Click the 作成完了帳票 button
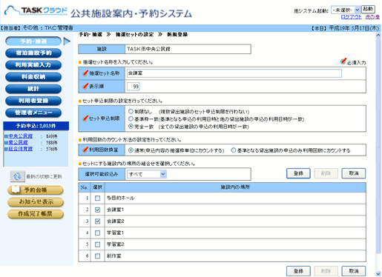382x277 pixels. click(36, 213)
